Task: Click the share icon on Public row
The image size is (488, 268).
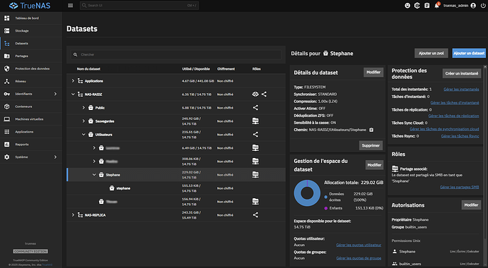Action: 255,108
